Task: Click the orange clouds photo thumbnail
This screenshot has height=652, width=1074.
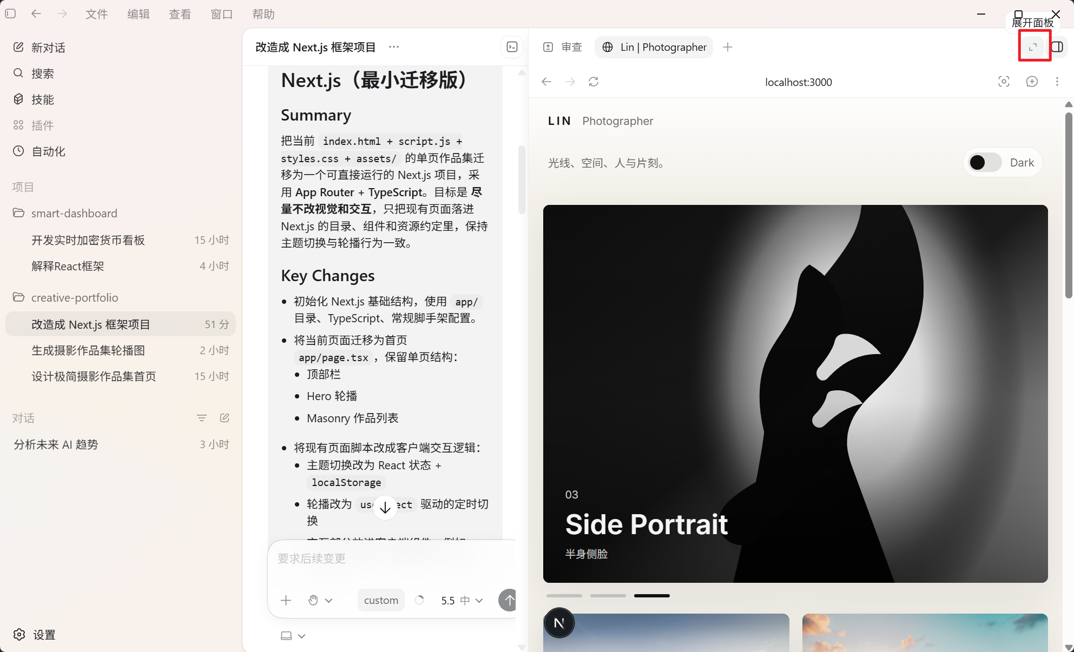Action: [x=925, y=633]
